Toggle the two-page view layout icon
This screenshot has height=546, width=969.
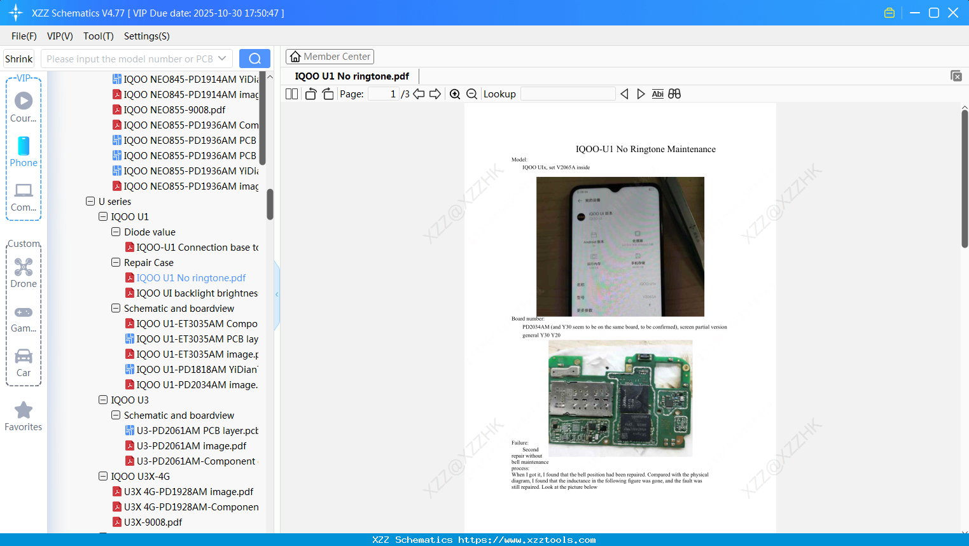point(291,94)
